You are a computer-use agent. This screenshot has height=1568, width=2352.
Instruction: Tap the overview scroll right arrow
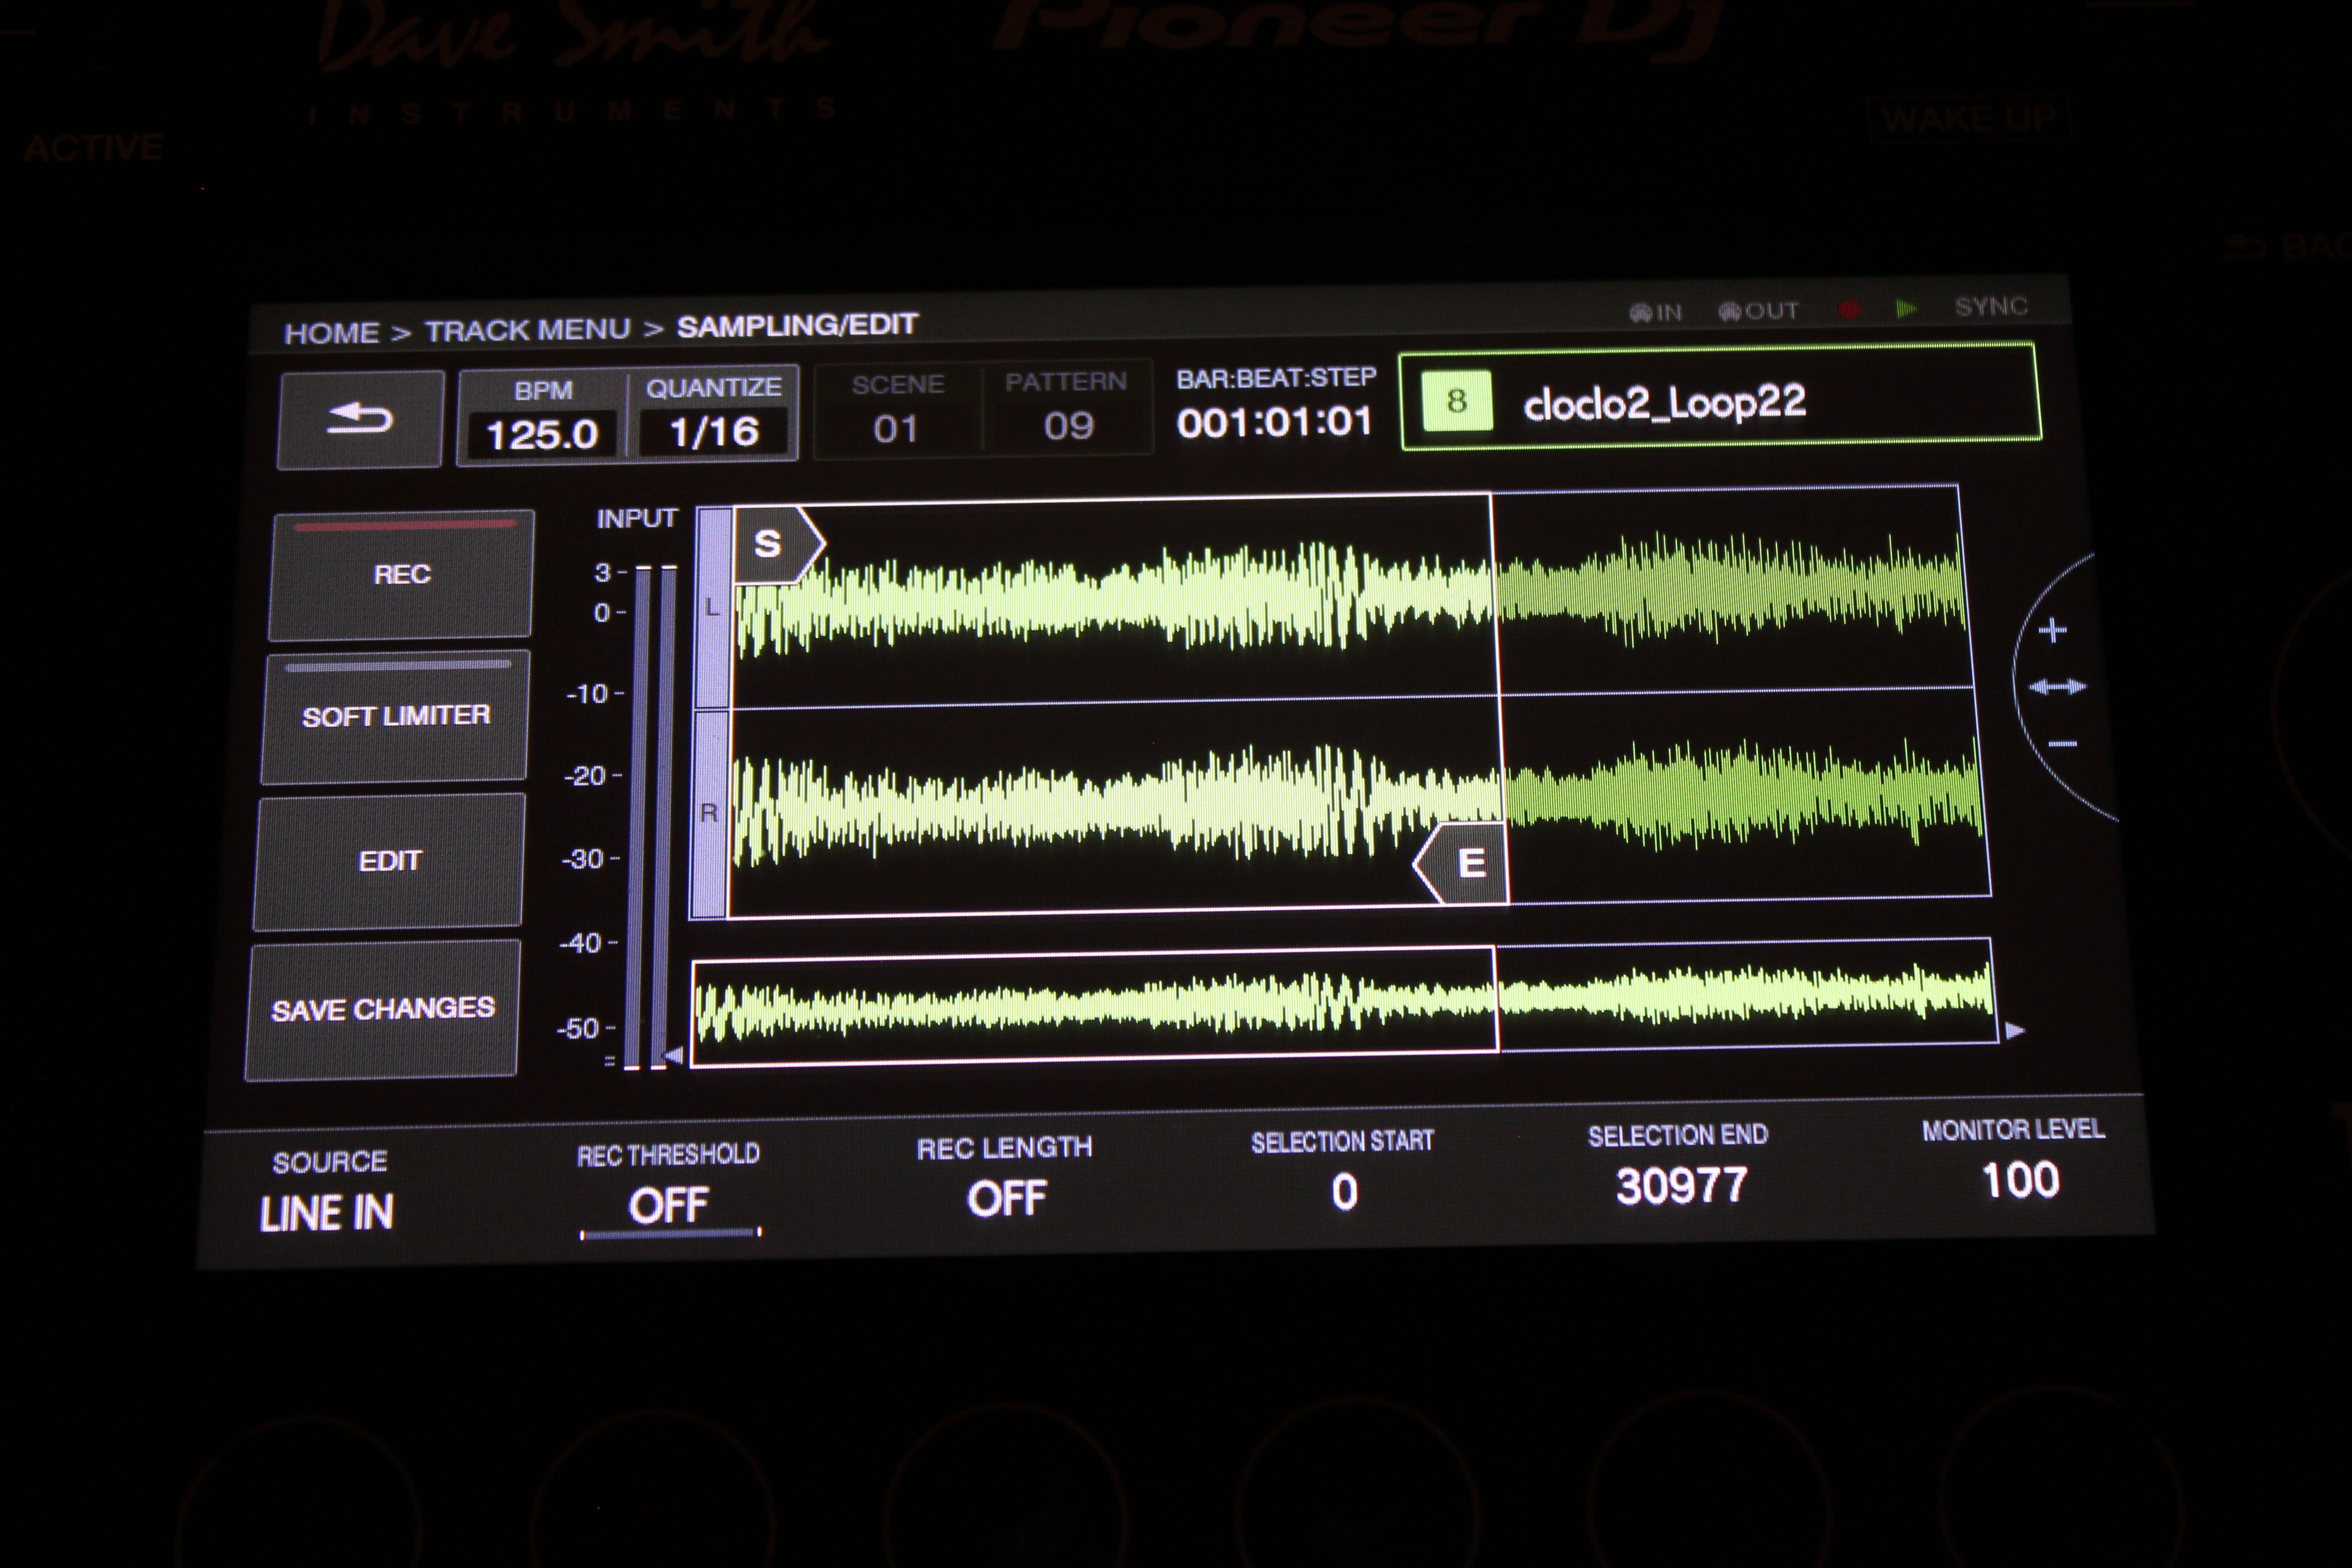pyautogui.click(x=2015, y=1030)
